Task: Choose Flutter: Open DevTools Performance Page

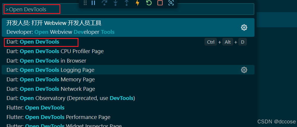Action: 128,117
